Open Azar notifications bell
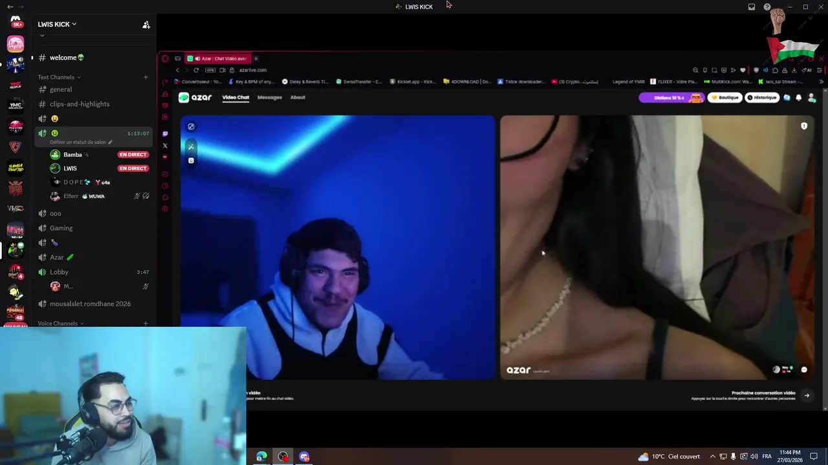Screen dimensions: 828x465 799,98
